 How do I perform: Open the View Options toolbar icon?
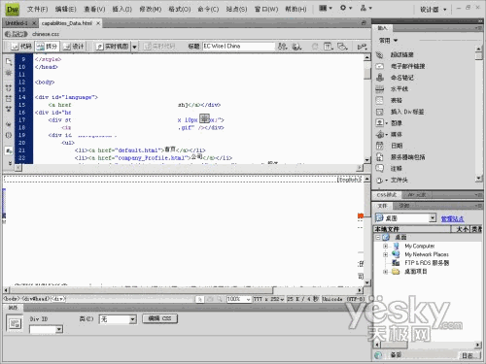coord(329,47)
